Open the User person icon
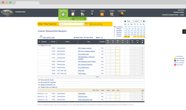 coord(92,14)
